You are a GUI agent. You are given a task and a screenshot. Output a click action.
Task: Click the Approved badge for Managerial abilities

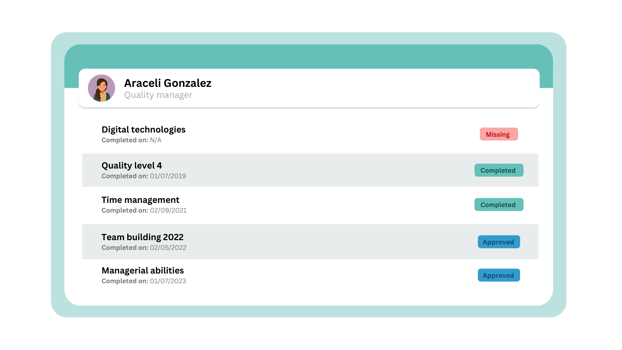499,275
